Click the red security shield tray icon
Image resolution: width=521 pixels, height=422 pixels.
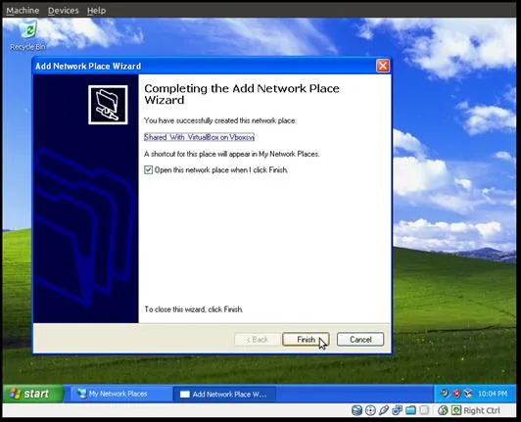(x=457, y=394)
